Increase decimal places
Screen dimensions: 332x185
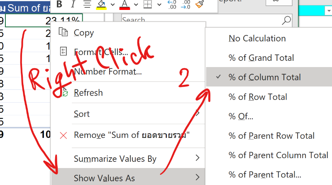coord(172,5)
